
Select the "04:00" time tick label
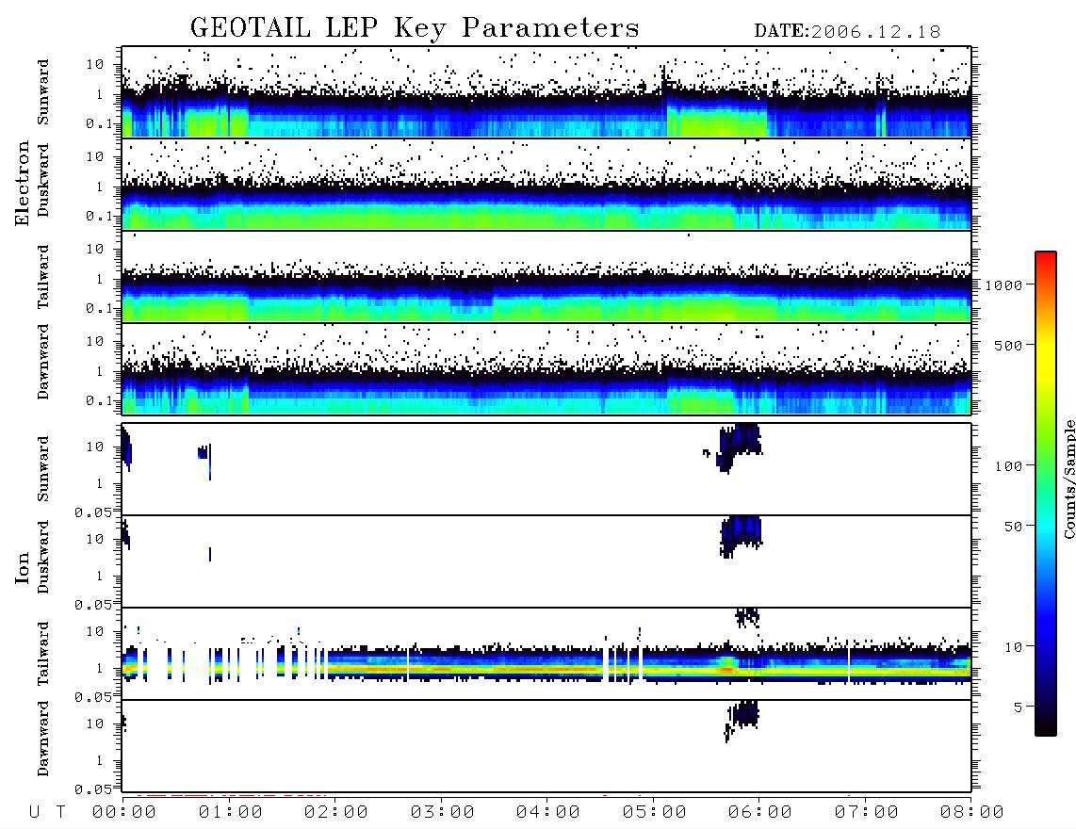(548, 813)
